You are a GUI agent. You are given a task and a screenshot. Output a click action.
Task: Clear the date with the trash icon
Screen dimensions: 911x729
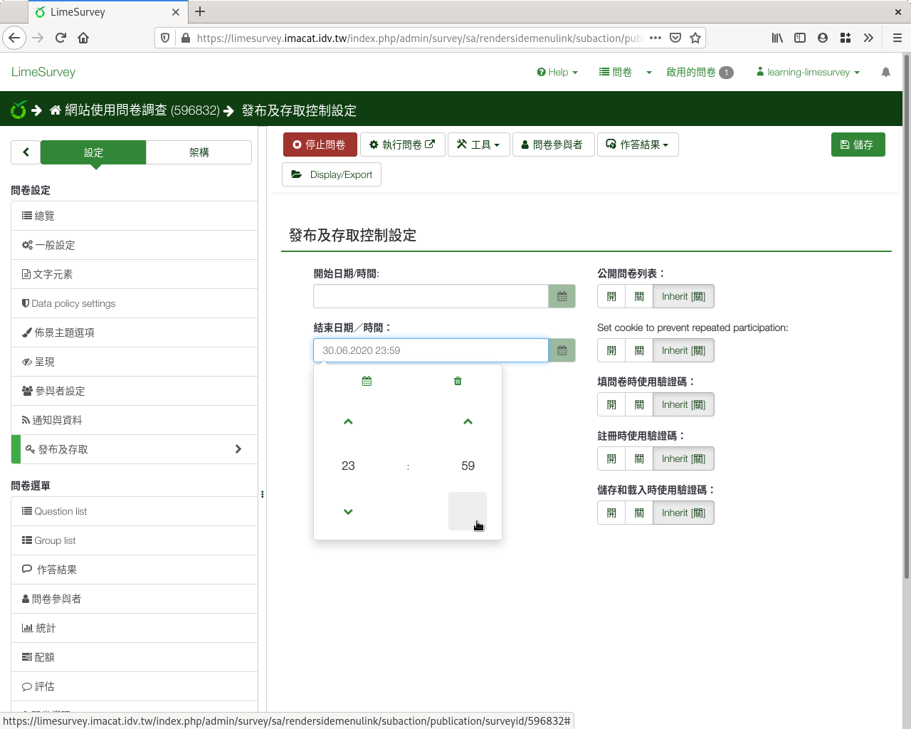coord(458,381)
